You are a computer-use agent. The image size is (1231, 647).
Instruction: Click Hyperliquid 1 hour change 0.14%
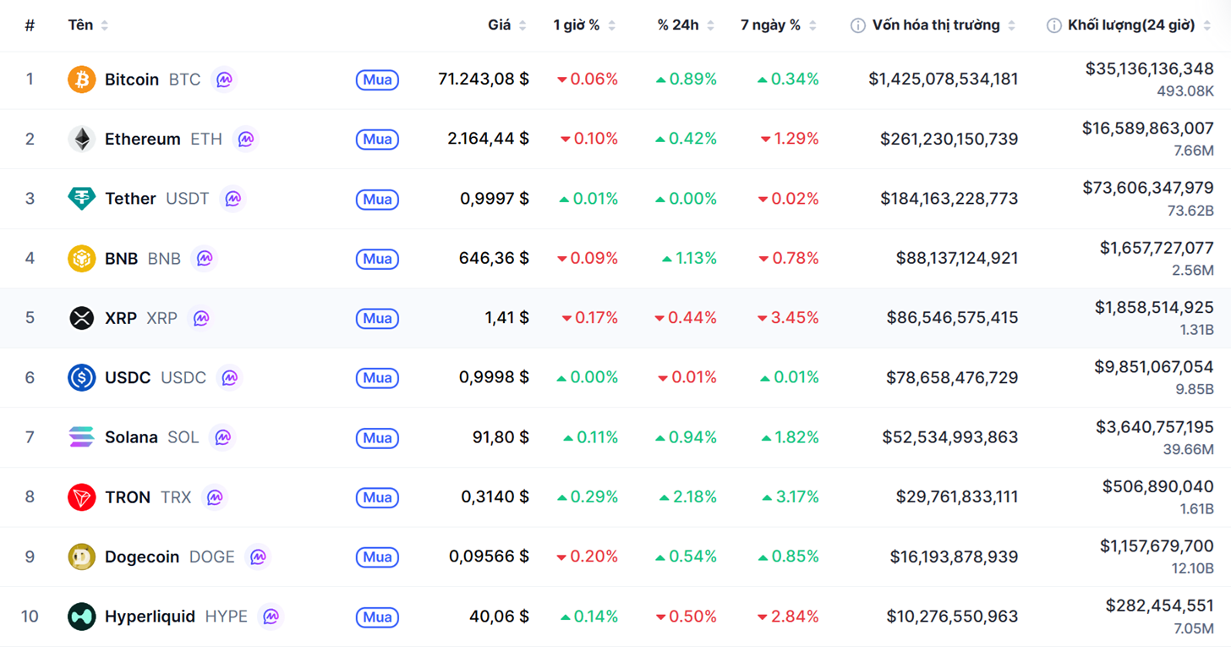588,617
